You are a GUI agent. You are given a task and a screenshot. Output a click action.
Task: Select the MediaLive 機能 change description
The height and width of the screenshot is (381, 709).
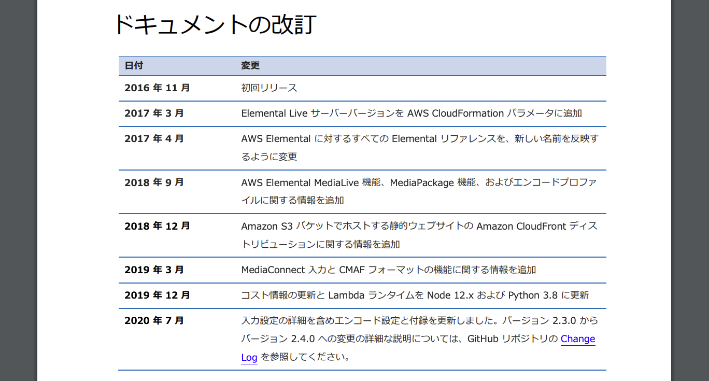[419, 191]
